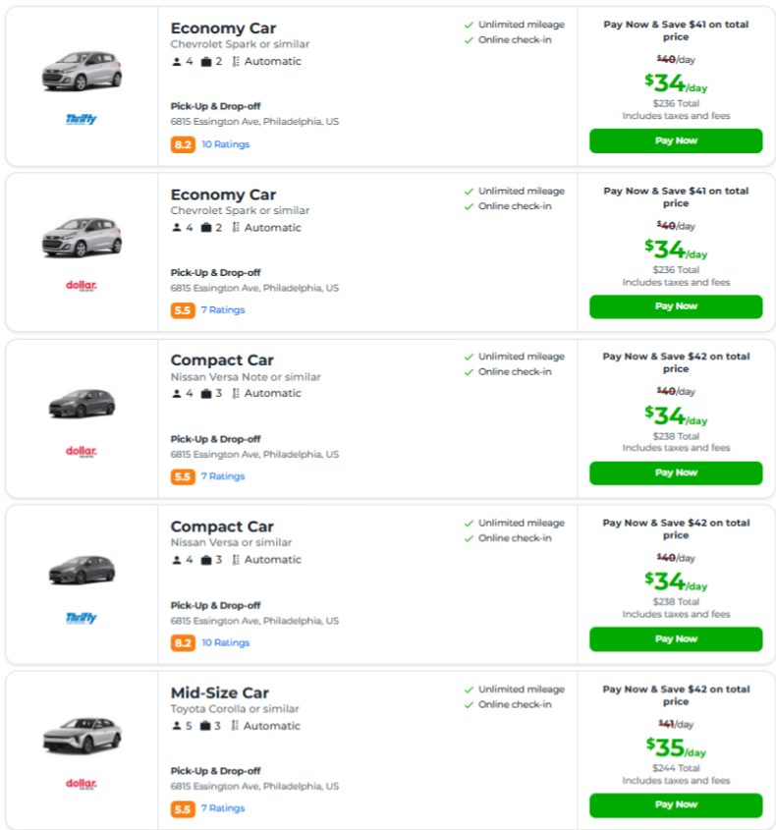The height and width of the screenshot is (830, 776).
Task: Click the Dollar logo on the second Economy Car
Action: tap(83, 288)
